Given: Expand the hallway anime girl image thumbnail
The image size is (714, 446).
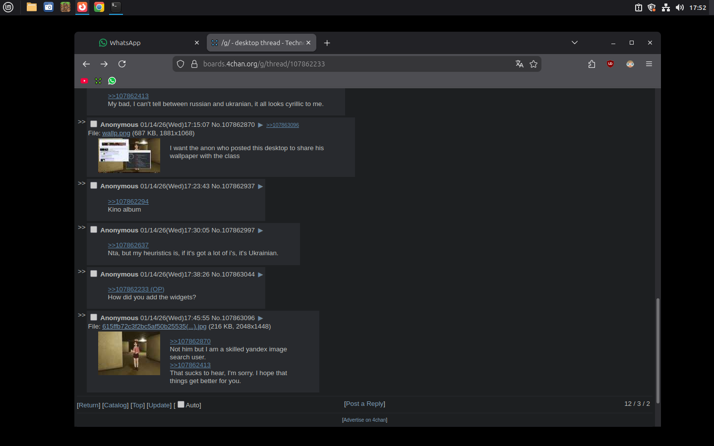Looking at the screenshot, I should (129, 353).
